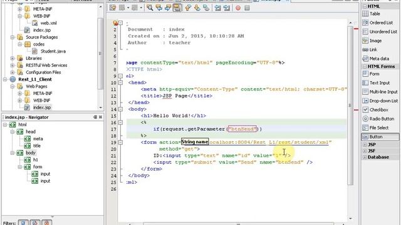Viewport: 401px width, 225px height.
Task: Click Shift Line Left icon
Action: tap(217, 8)
